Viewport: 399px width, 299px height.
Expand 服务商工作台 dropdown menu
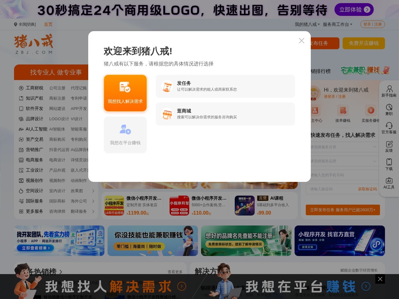(x=337, y=24)
